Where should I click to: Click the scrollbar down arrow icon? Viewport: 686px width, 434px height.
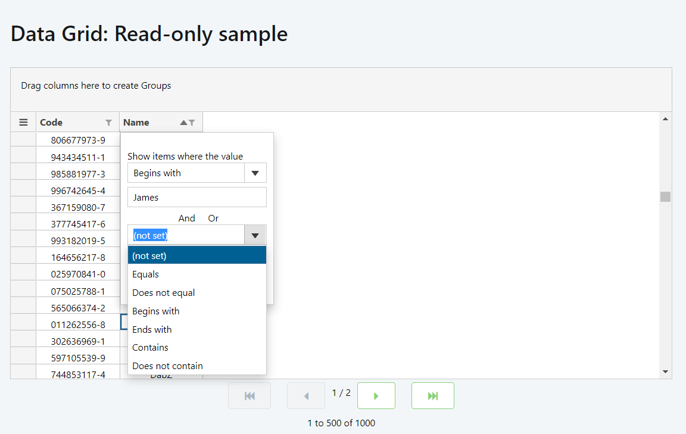coord(665,371)
